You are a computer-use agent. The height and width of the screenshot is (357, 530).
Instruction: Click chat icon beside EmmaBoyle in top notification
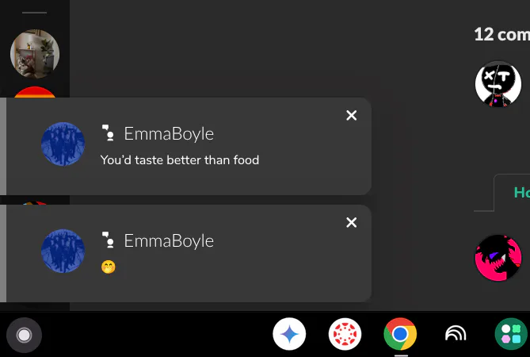pyautogui.click(x=109, y=132)
